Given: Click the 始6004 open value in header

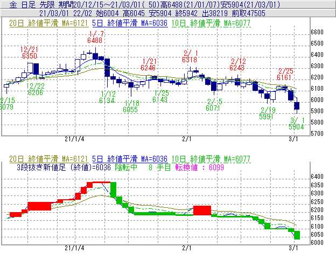Looking at the screenshot, I should 107,13.
